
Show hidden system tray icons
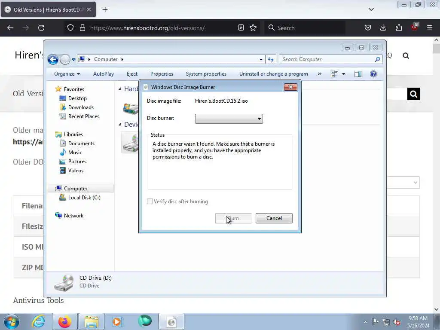click(365, 322)
